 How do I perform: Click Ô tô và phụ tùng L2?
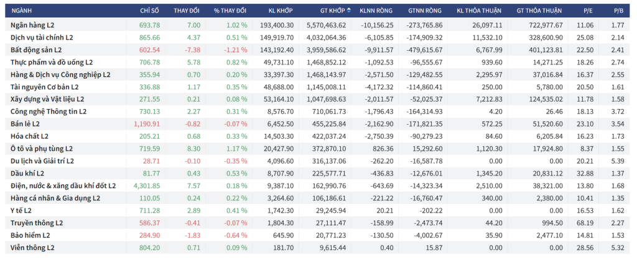[x=42, y=149]
